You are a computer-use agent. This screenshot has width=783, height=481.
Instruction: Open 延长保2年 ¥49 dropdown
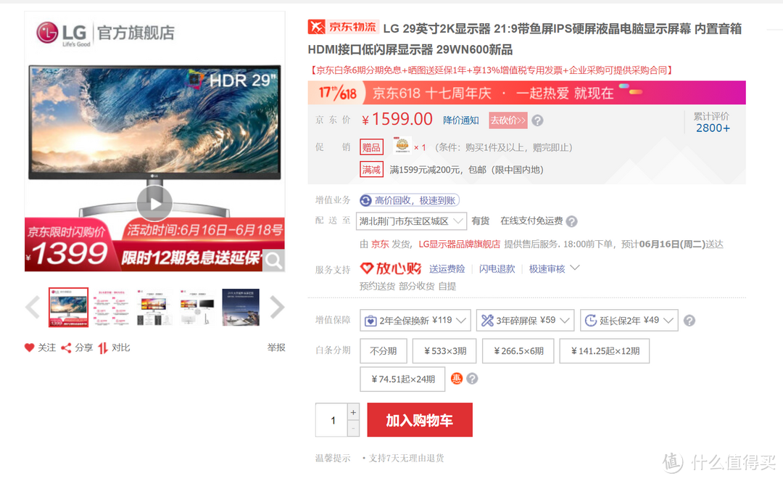[629, 320]
